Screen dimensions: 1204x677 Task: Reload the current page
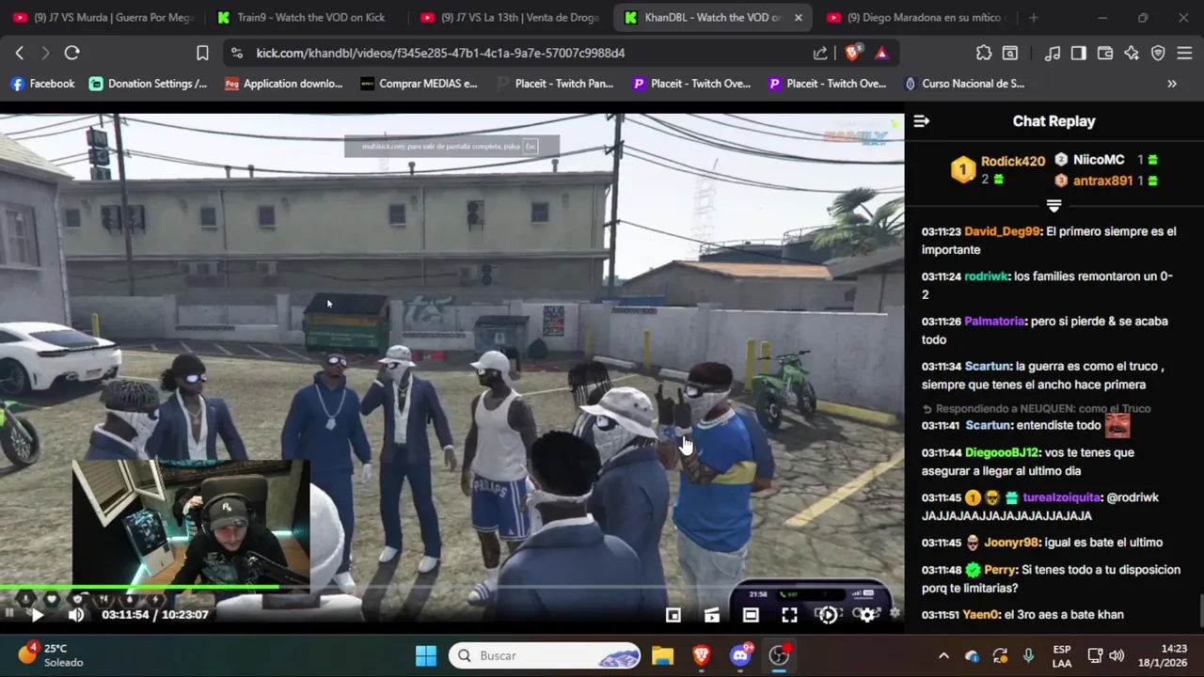72,54
